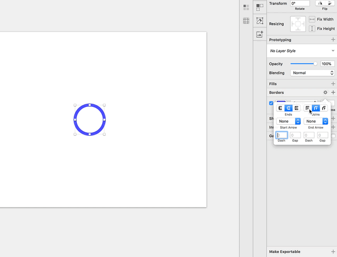
Task: Add a Make Exportable preset
Action: pos(333,252)
